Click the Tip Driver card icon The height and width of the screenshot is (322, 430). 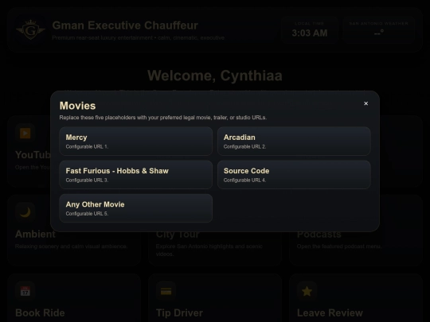[x=166, y=291]
